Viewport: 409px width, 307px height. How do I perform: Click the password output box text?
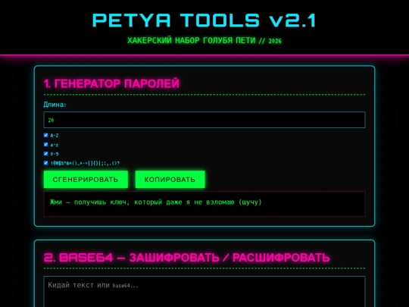(155, 202)
